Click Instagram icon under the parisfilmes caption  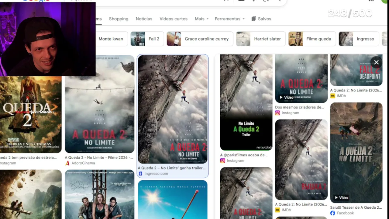222,161
